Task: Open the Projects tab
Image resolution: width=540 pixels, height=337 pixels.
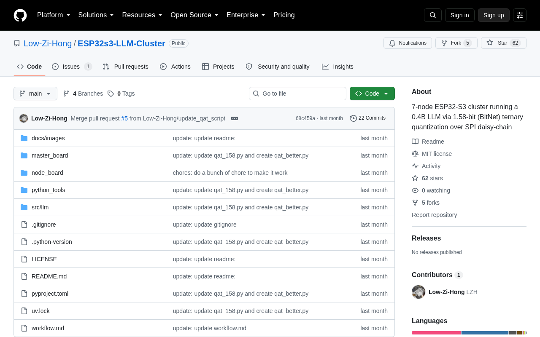Action: pyautogui.click(x=218, y=67)
